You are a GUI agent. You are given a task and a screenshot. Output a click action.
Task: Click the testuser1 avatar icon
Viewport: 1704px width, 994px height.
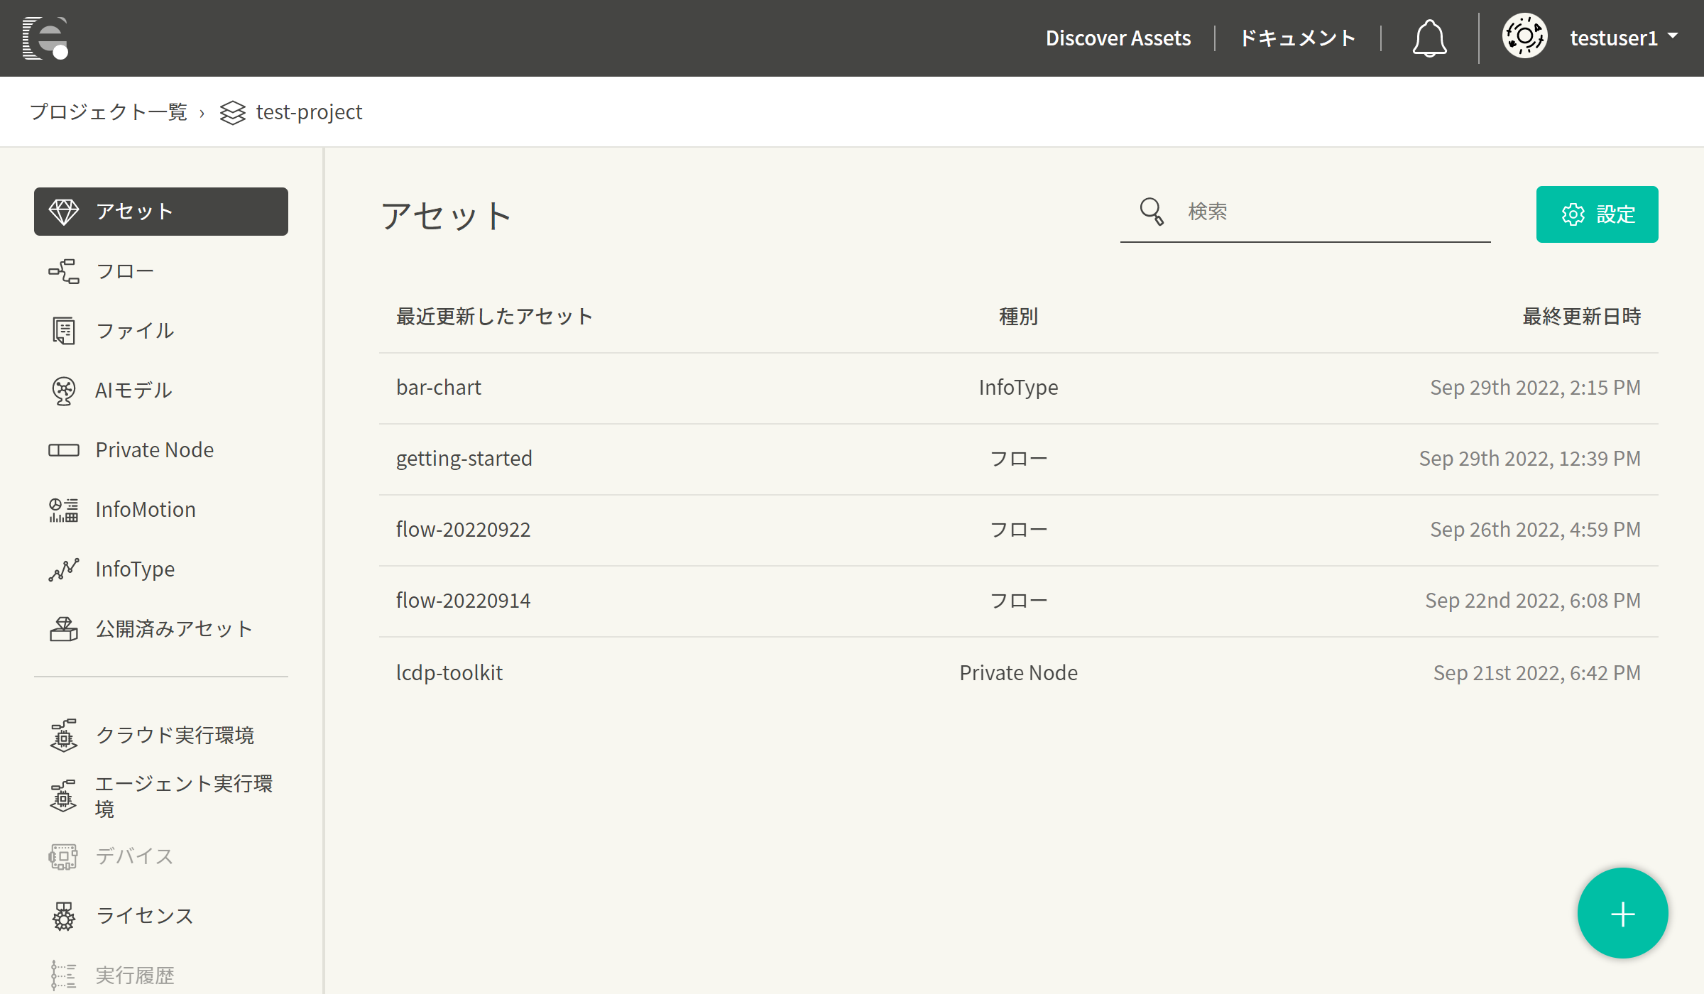[x=1524, y=37]
